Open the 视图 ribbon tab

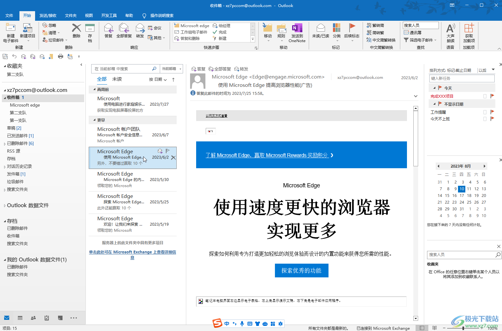tap(89, 15)
